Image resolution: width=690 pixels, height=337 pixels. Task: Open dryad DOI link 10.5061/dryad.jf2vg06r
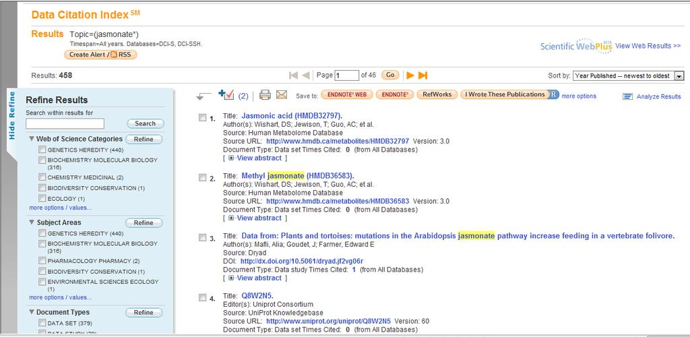[x=302, y=261]
